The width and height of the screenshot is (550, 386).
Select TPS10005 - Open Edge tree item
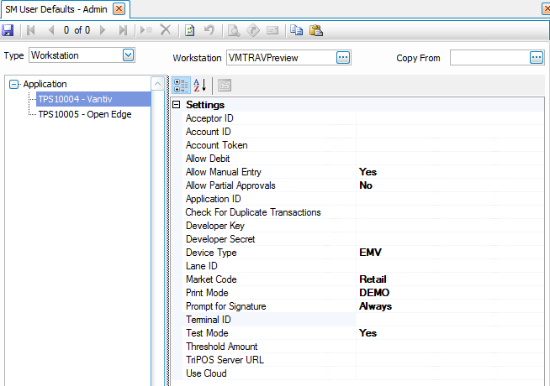[x=84, y=114]
